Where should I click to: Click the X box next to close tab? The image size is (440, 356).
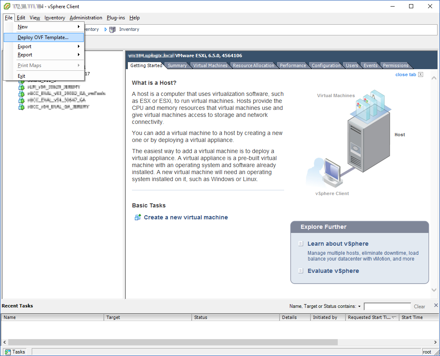pos(420,74)
